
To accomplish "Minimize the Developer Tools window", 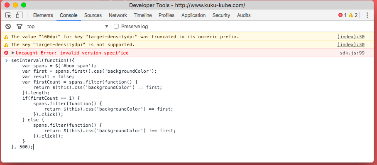I will click(x=15, y=5).
